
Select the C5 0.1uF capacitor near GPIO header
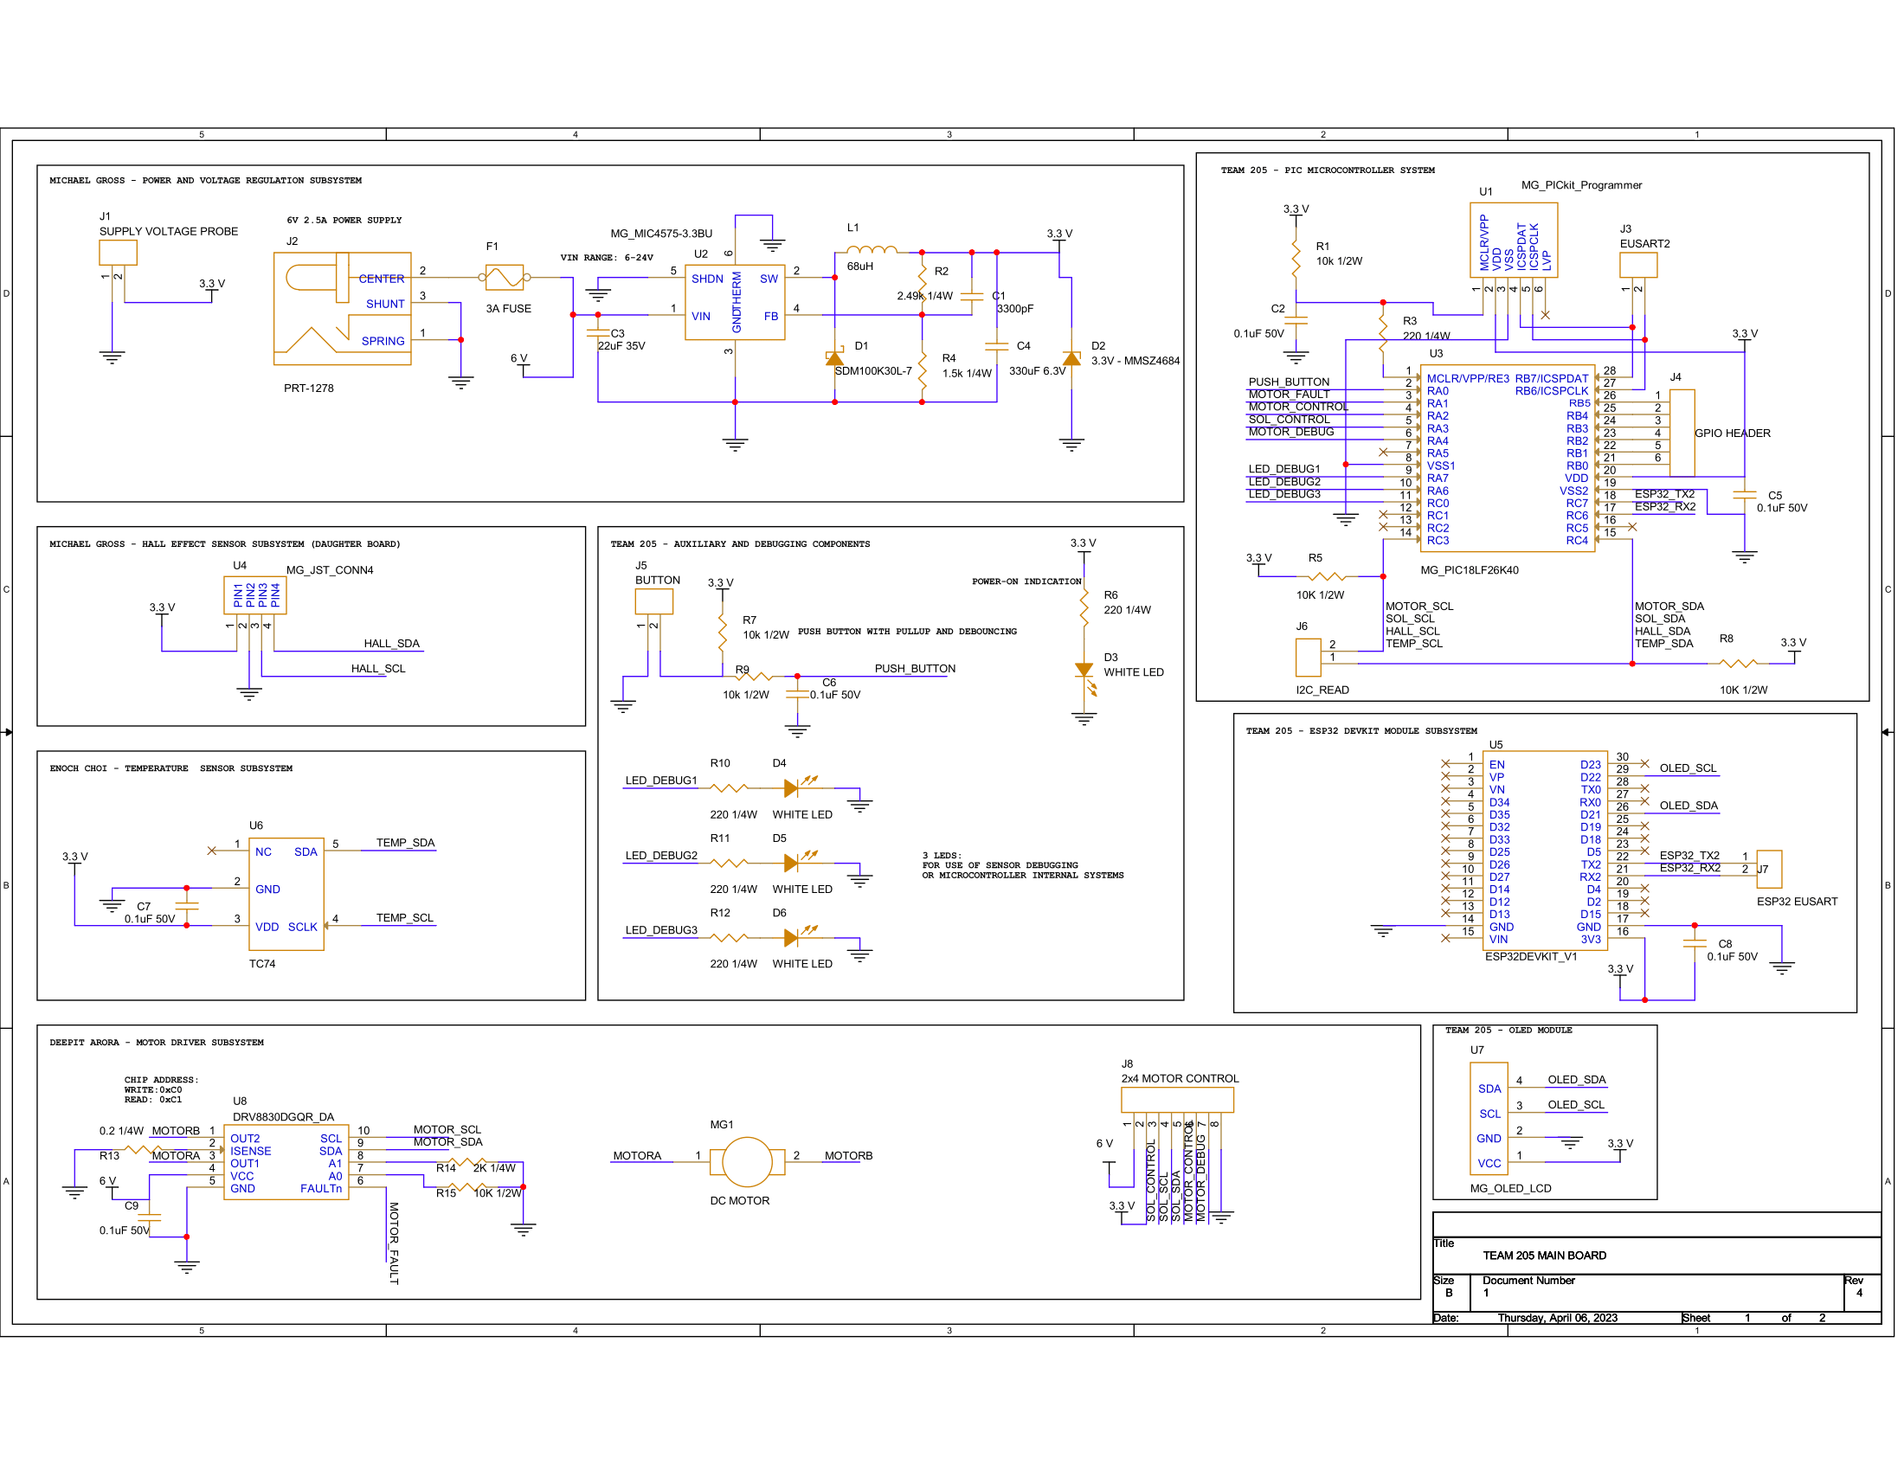(1745, 496)
